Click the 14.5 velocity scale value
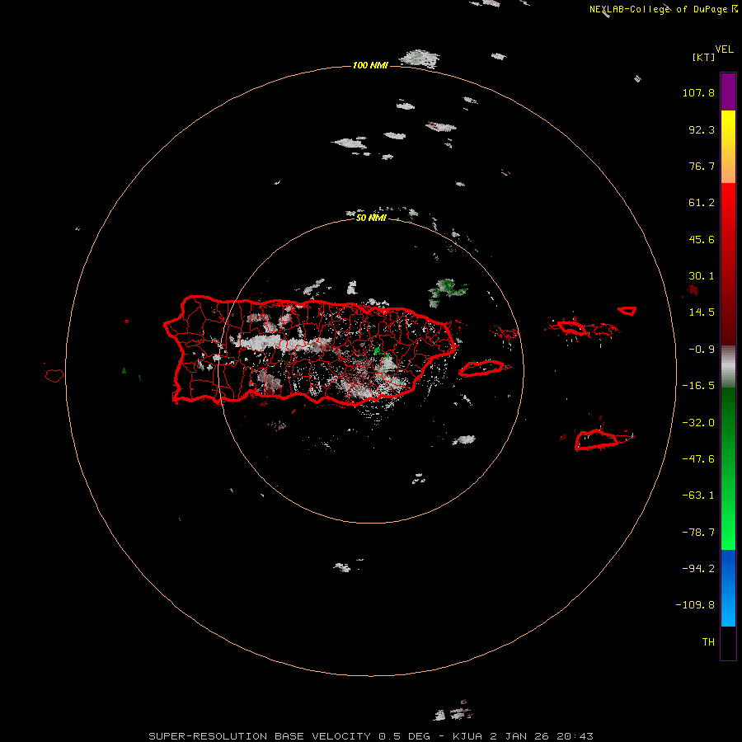This screenshot has width=742, height=742. (x=702, y=312)
